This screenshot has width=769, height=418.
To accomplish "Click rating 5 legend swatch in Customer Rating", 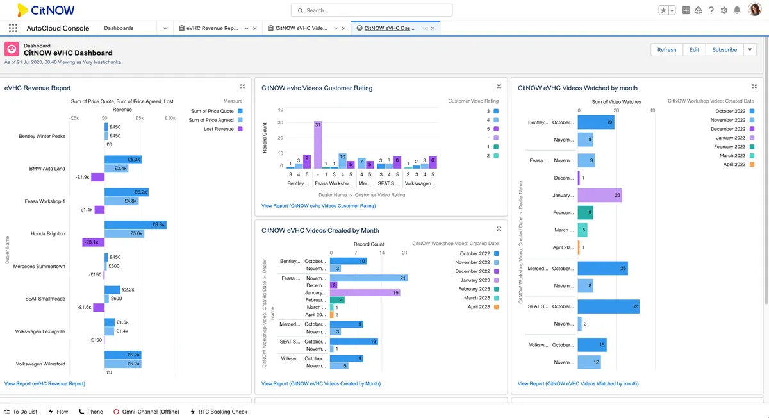I will pos(496,129).
